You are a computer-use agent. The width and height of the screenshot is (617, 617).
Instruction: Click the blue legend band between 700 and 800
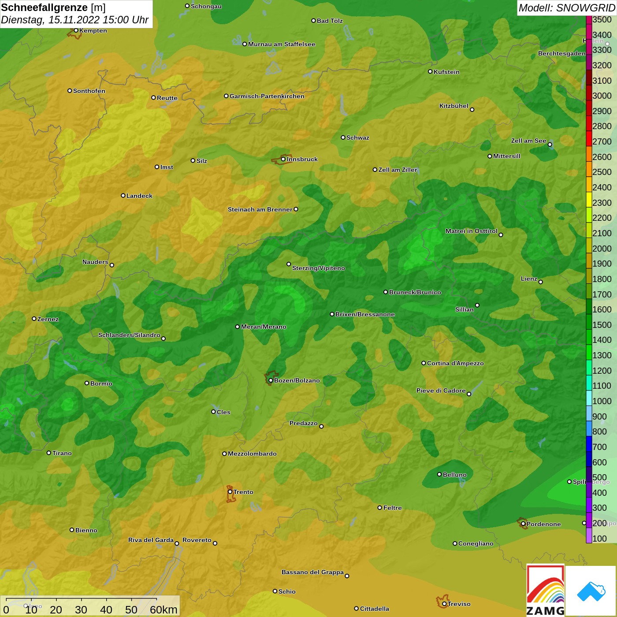coord(589,443)
